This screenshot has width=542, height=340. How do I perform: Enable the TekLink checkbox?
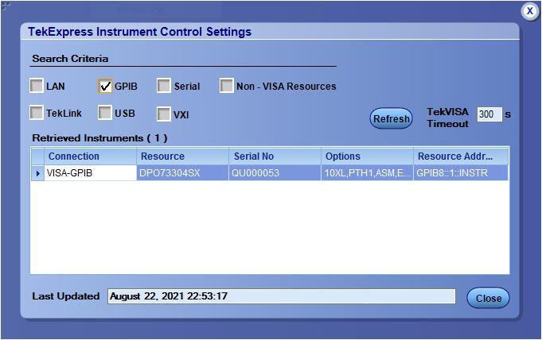[x=37, y=113]
